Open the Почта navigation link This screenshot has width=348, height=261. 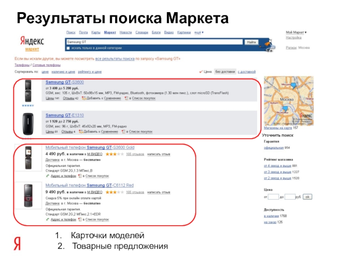pyautogui.click(x=83, y=32)
